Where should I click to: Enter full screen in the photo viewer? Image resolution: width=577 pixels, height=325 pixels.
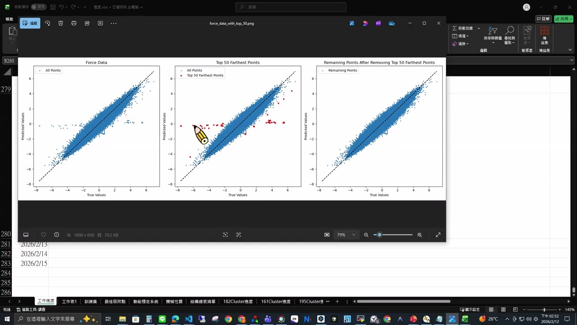coord(438,235)
